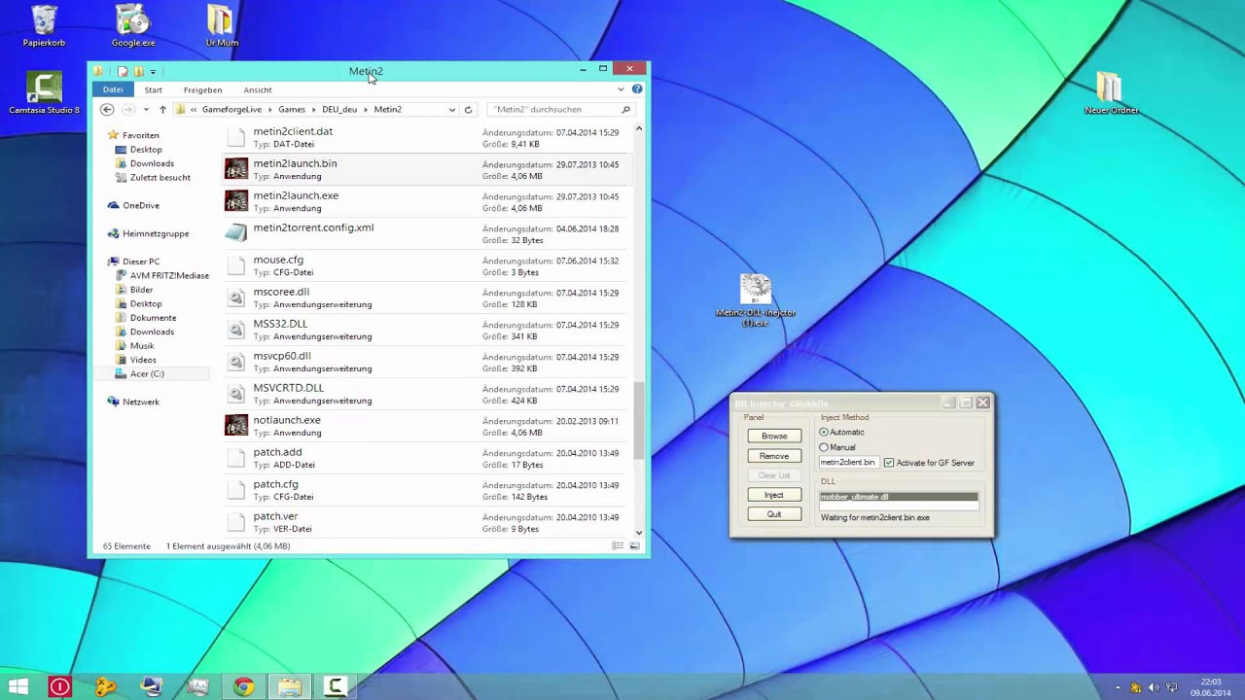Image resolution: width=1245 pixels, height=700 pixels.
Task: Show hidden system tray icons
Action: [x=1118, y=687]
